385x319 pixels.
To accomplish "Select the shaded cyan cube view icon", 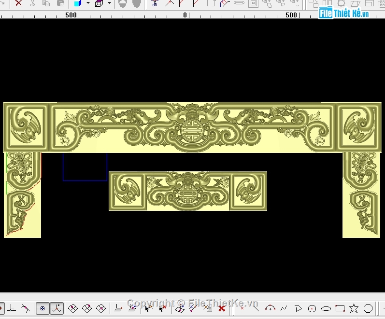I will coord(77,3).
